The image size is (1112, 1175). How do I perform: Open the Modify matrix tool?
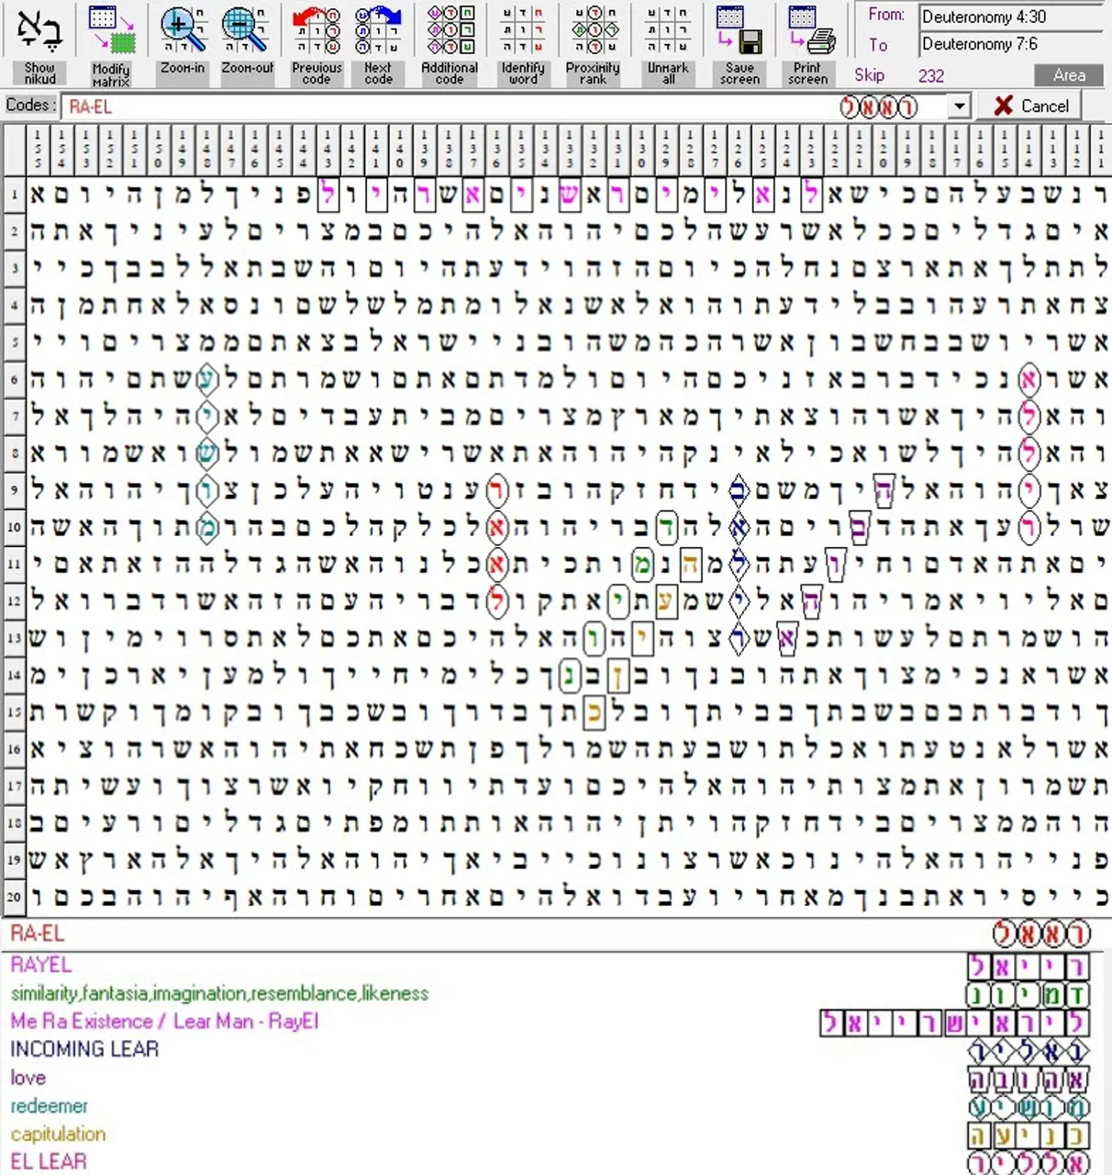111,46
